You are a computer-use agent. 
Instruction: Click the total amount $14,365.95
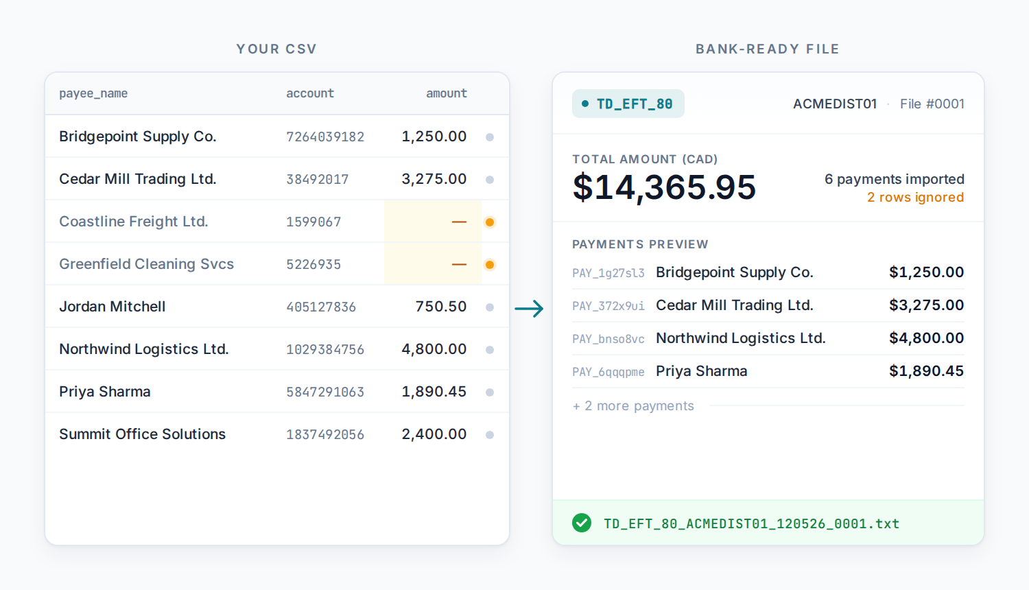point(664,187)
